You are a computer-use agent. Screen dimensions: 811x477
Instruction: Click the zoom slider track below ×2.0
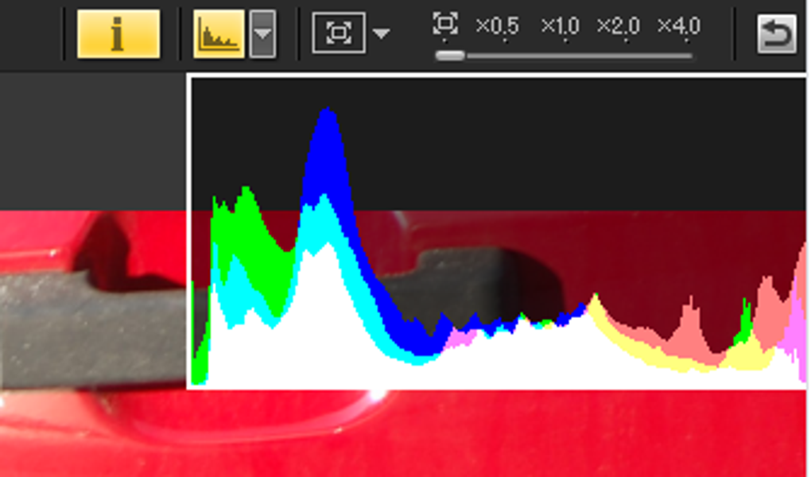[626, 56]
